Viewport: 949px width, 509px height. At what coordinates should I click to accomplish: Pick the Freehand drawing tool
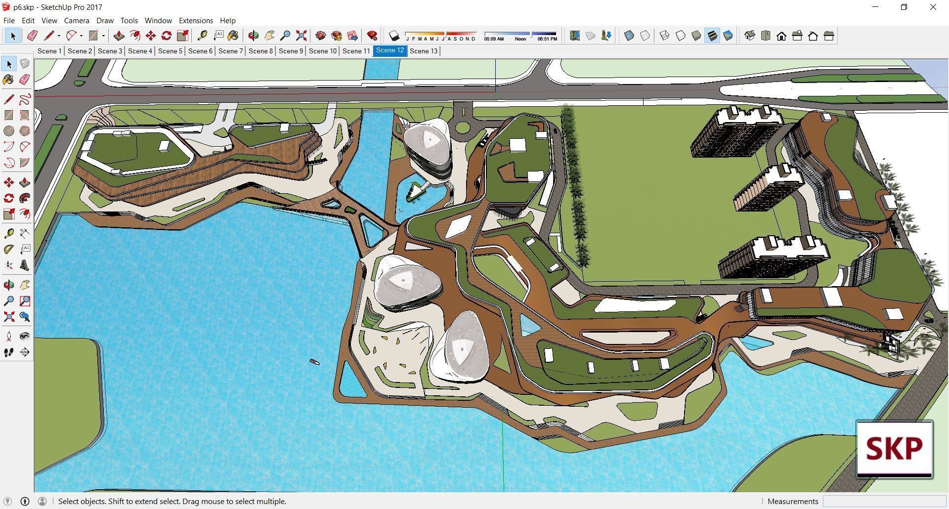coord(25,99)
